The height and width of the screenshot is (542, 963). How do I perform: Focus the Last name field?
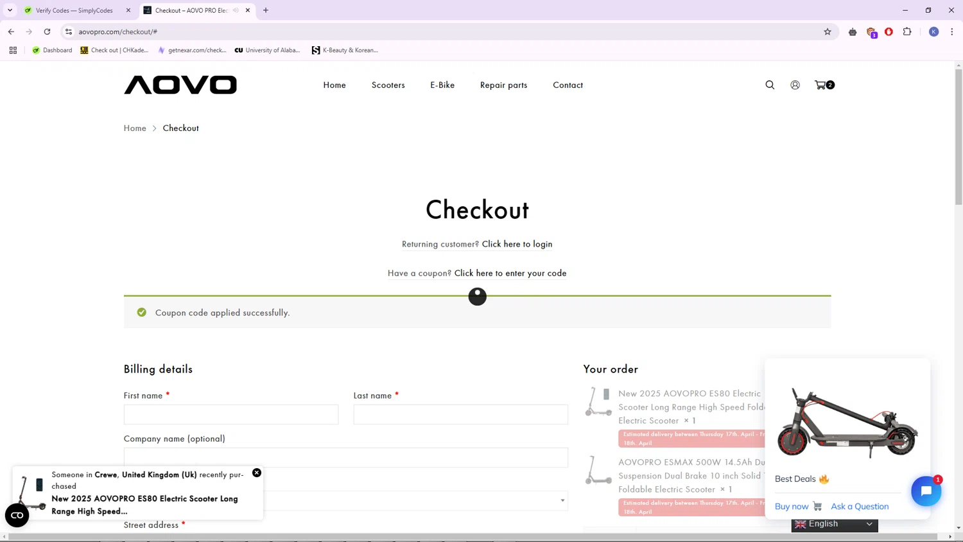[x=461, y=414]
